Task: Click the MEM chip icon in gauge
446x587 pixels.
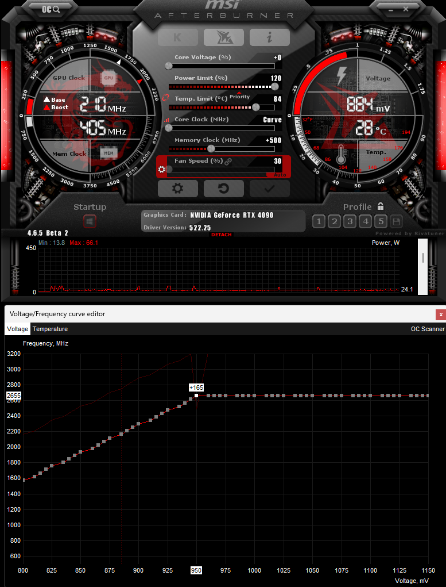Action: pyautogui.click(x=108, y=153)
